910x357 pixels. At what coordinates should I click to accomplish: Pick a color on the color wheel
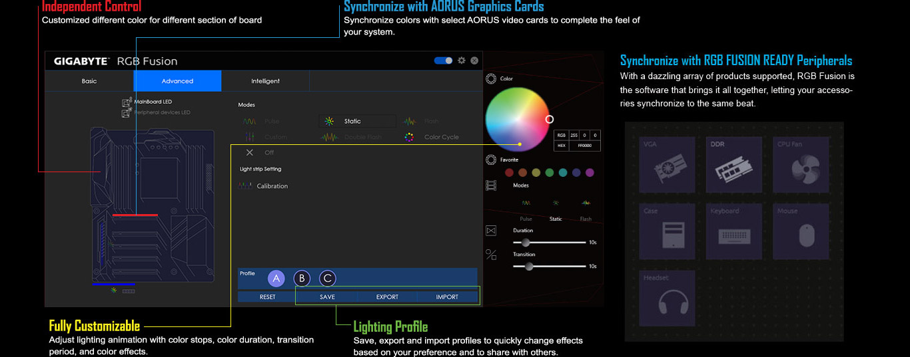pyautogui.click(x=518, y=120)
